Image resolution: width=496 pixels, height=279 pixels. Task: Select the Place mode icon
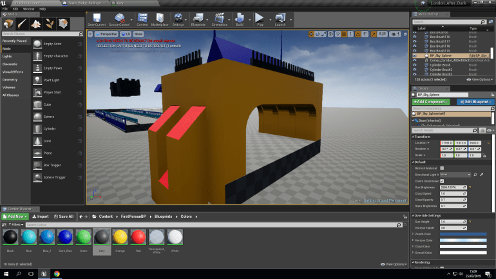8,24
